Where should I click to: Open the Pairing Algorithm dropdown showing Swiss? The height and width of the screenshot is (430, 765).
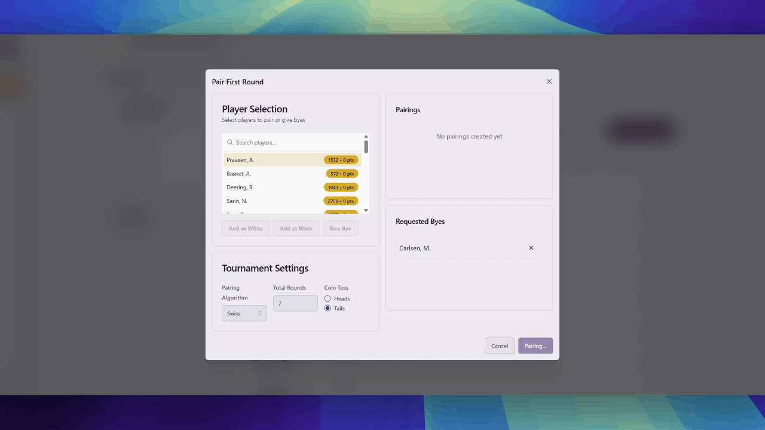point(244,314)
